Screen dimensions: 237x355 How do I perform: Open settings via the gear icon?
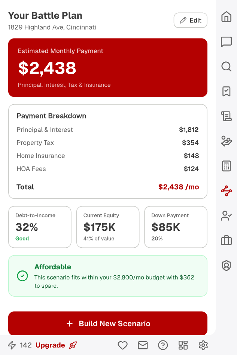(203, 345)
